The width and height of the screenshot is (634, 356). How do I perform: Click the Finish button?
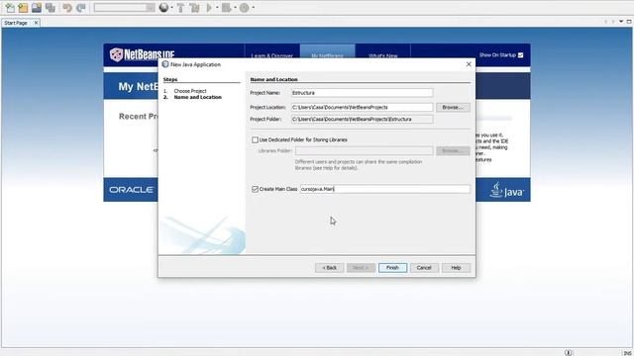pos(392,268)
